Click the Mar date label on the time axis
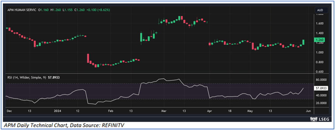 point(164,111)
